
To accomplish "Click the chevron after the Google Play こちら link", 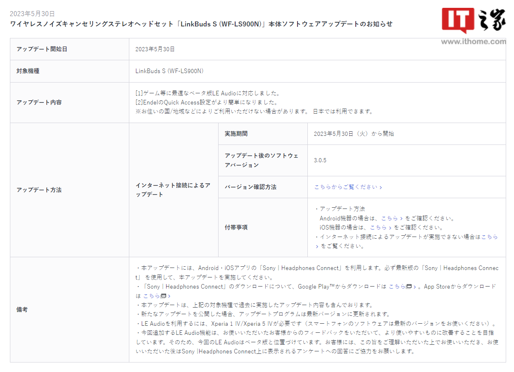I will pyautogui.click(x=414, y=286).
